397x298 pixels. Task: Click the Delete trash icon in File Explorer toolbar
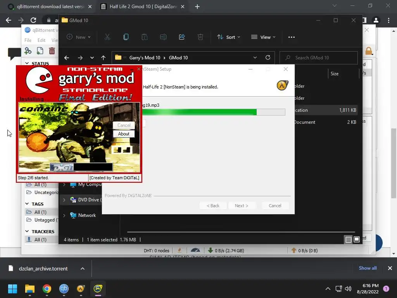(x=200, y=37)
